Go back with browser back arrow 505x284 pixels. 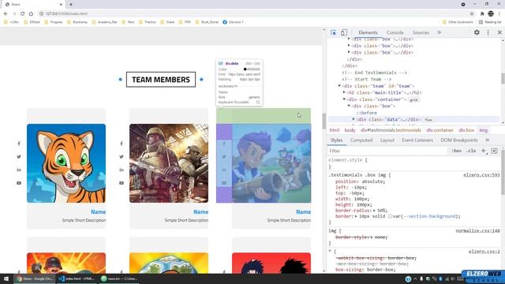(x=6, y=13)
